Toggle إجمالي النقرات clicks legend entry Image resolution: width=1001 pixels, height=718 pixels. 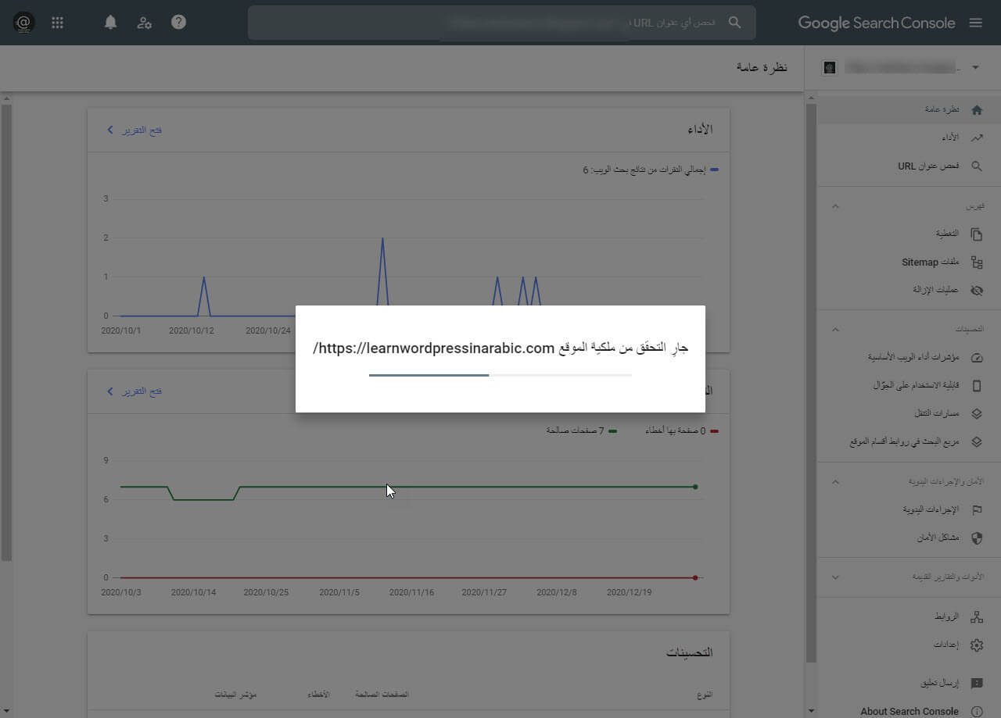point(651,170)
